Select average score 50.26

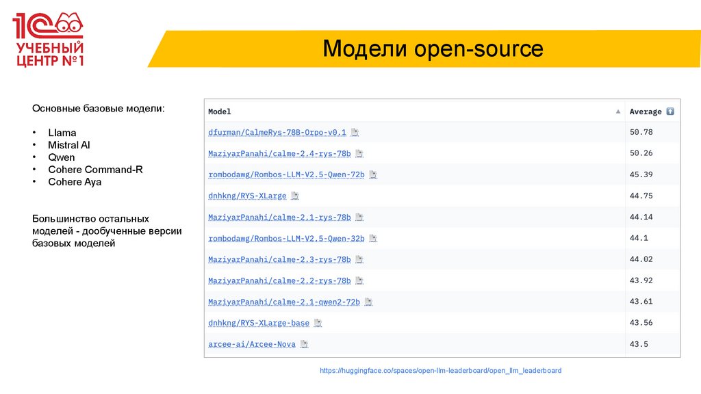pyautogui.click(x=641, y=153)
